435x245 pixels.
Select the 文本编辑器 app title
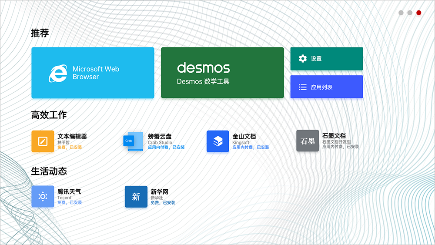[x=72, y=136]
